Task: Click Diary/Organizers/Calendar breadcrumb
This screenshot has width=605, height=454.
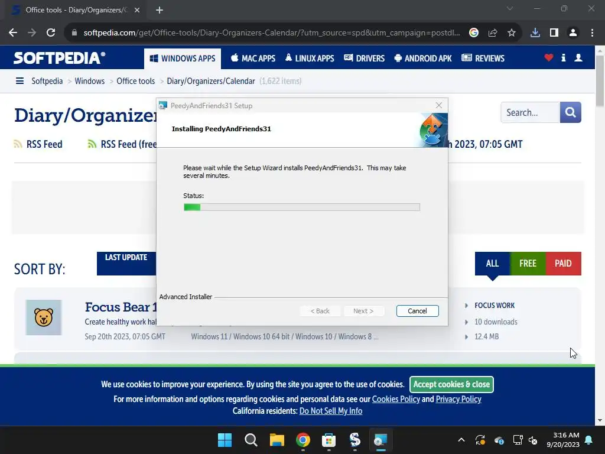Action: coord(211,81)
